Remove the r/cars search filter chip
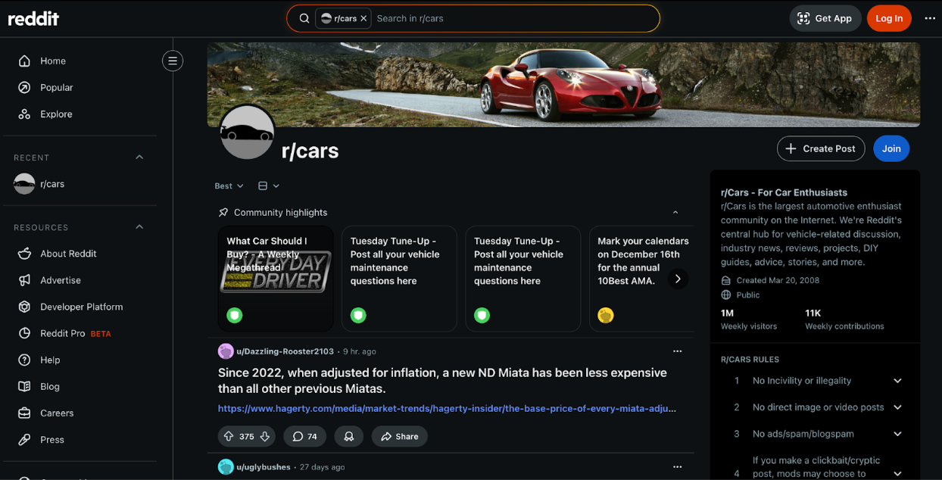942x480 pixels. (x=363, y=18)
